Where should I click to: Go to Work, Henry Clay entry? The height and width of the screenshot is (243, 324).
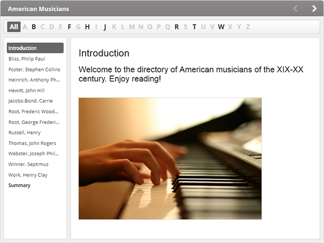pyautogui.click(x=28, y=175)
